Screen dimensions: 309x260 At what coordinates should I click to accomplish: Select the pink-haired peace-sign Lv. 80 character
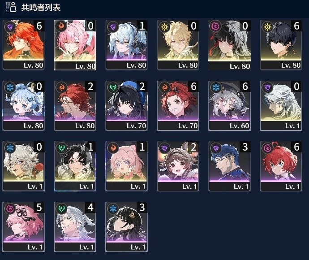tap(75, 45)
